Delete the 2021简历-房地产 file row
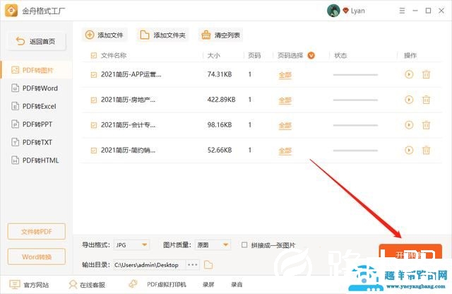452x294 pixels. pyautogui.click(x=426, y=100)
